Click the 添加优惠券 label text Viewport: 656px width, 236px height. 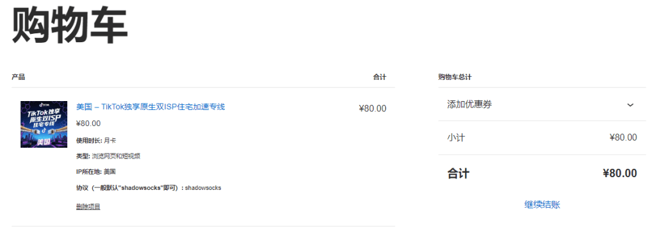(x=470, y=104)
